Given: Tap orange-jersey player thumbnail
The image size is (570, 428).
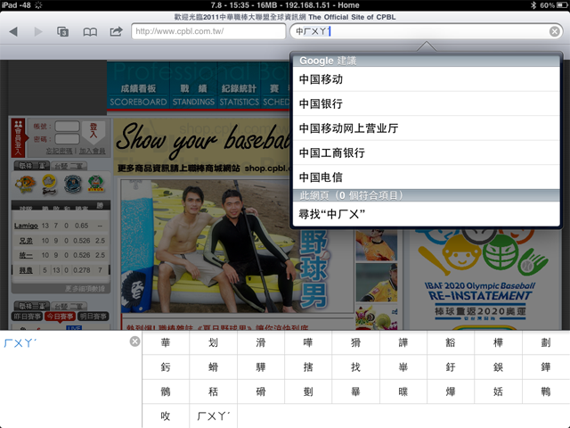Looking at the screenshot, I should pyautogui.click(x=377, y=245).
